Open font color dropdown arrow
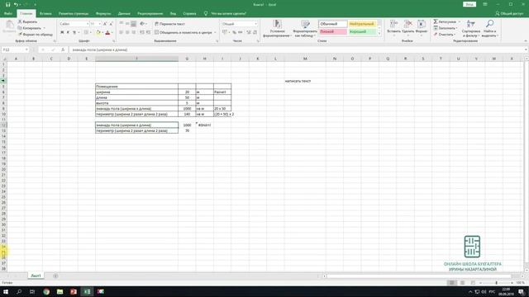The image size is (529, 297). [x=112, y=32]
